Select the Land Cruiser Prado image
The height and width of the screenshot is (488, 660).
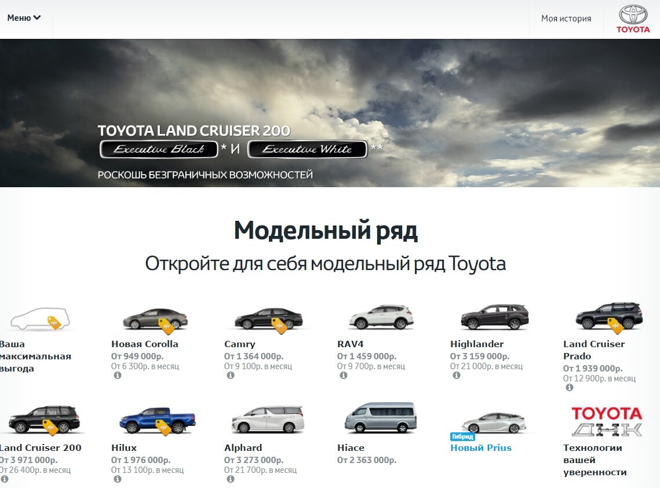[609, 316]
